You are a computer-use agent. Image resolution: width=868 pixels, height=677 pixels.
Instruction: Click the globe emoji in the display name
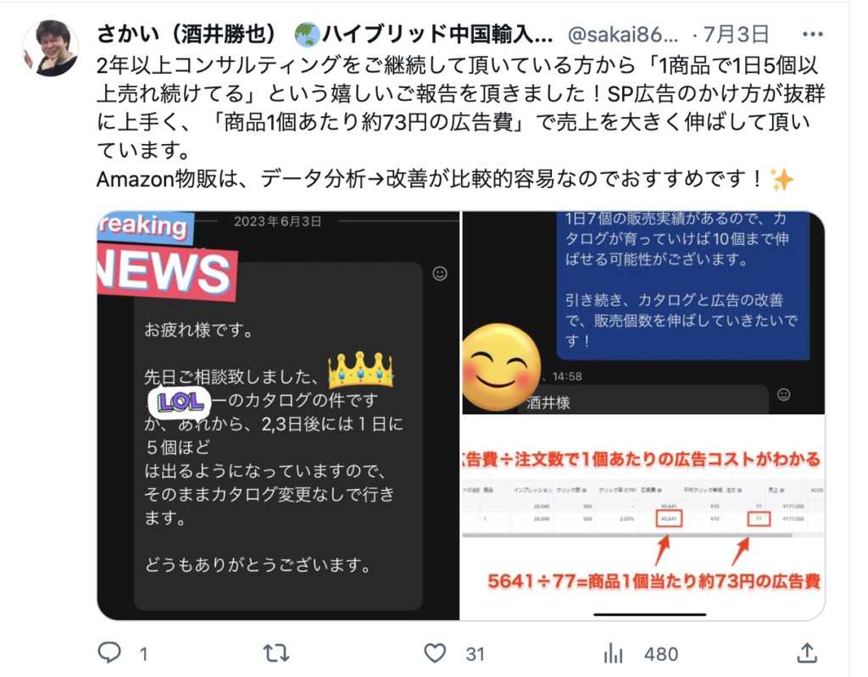(x=307, y=35)
